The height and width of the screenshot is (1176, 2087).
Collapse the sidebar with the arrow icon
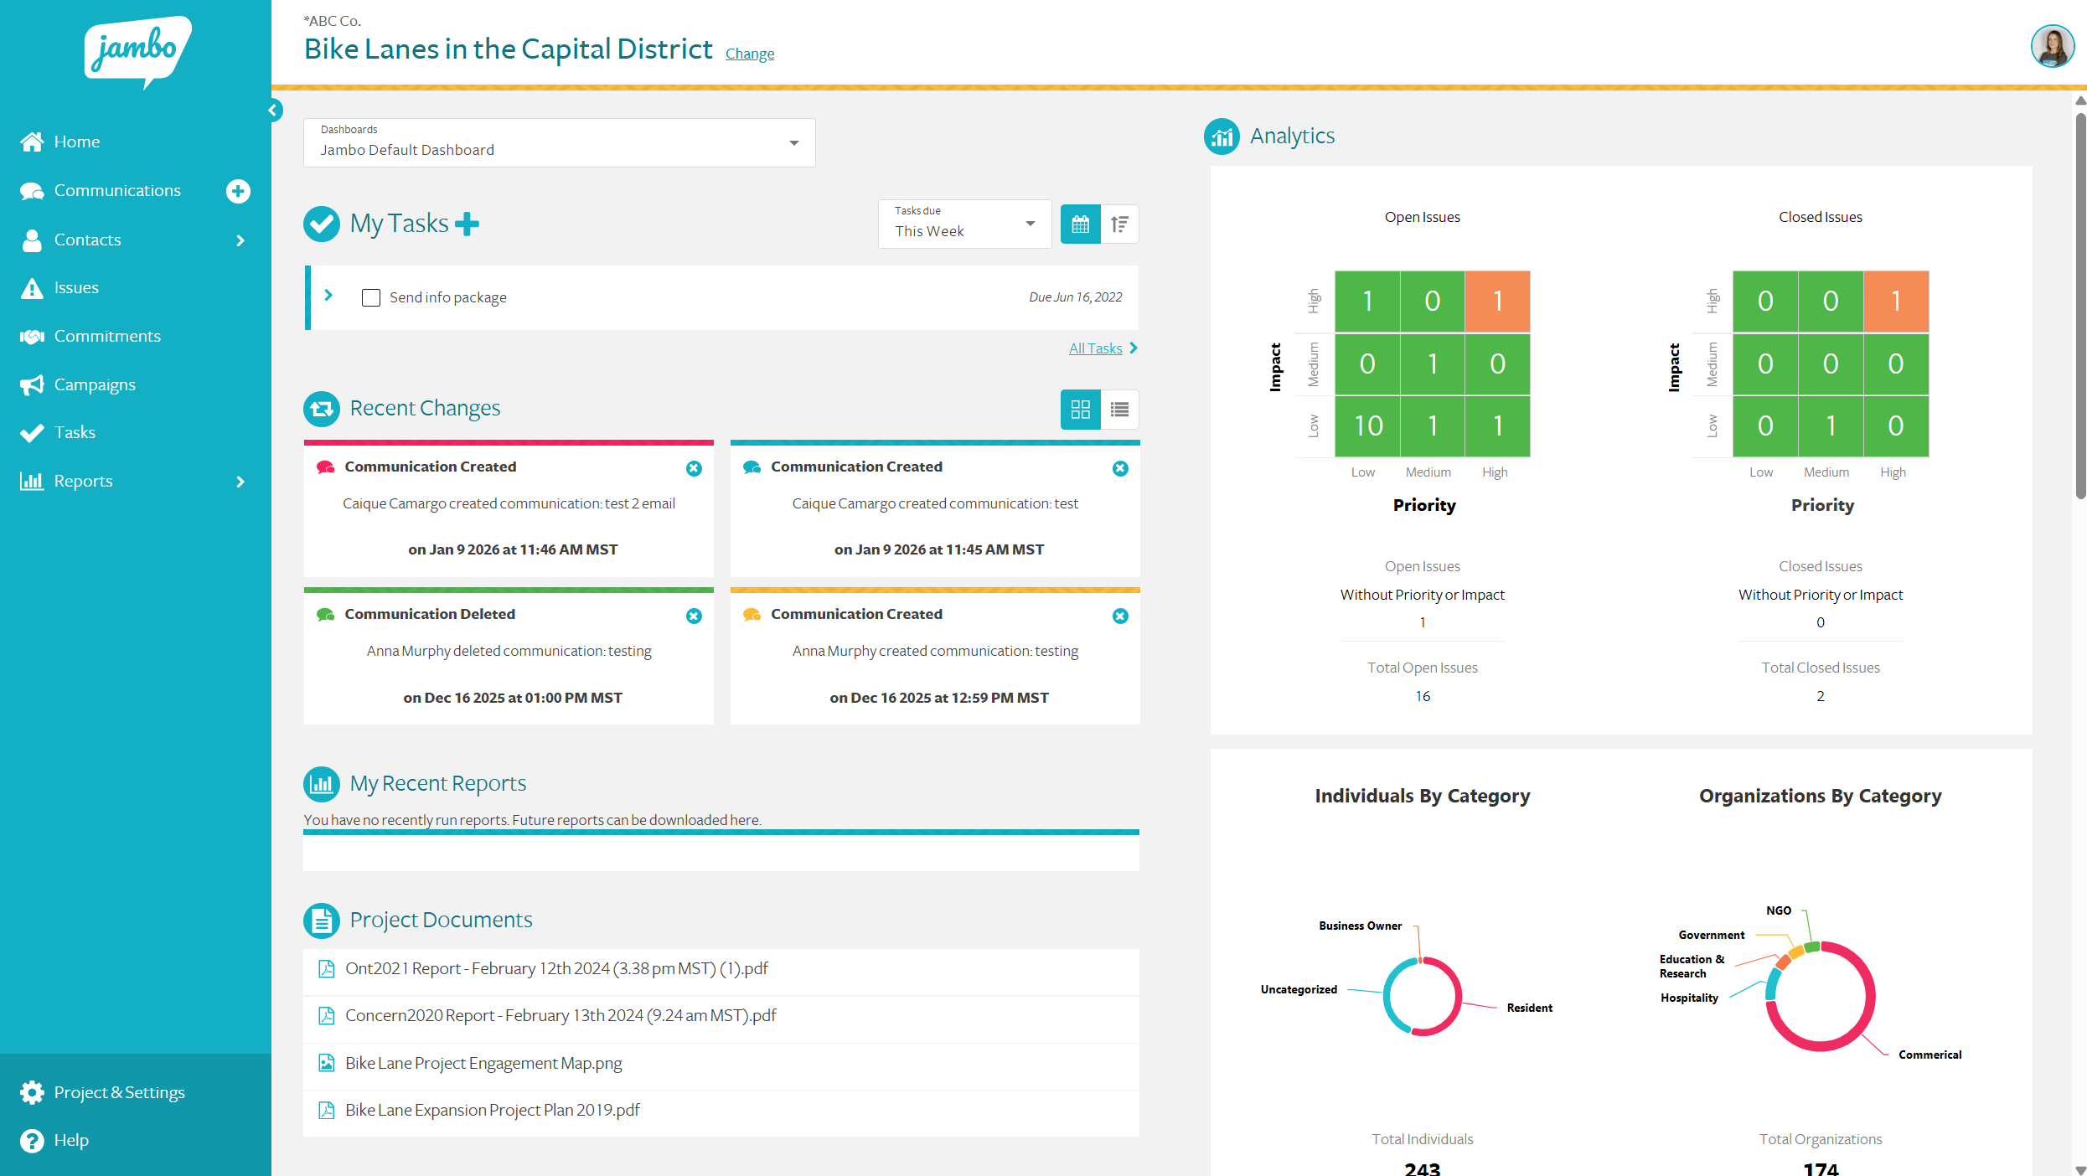coord(273,111)
